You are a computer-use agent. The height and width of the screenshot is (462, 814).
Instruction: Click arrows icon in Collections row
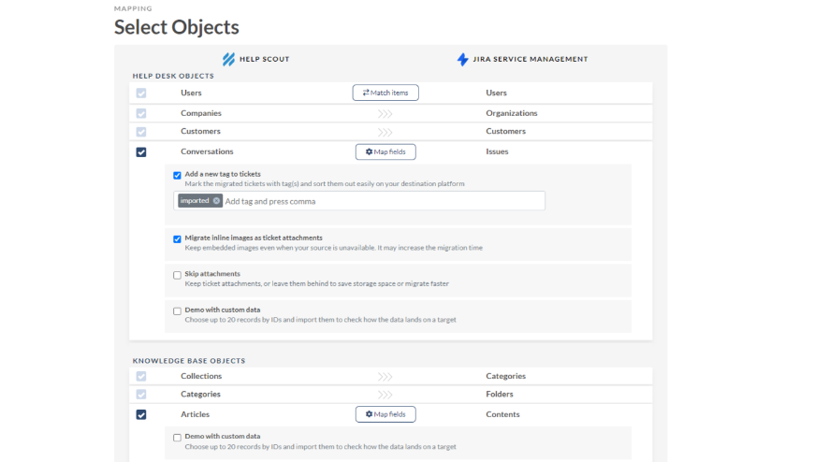tap(385, 377)
